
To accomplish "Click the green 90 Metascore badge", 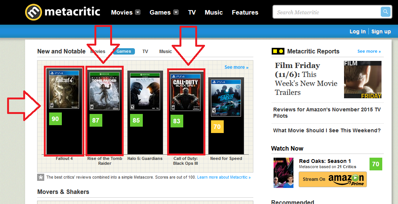I will (55, 119).
